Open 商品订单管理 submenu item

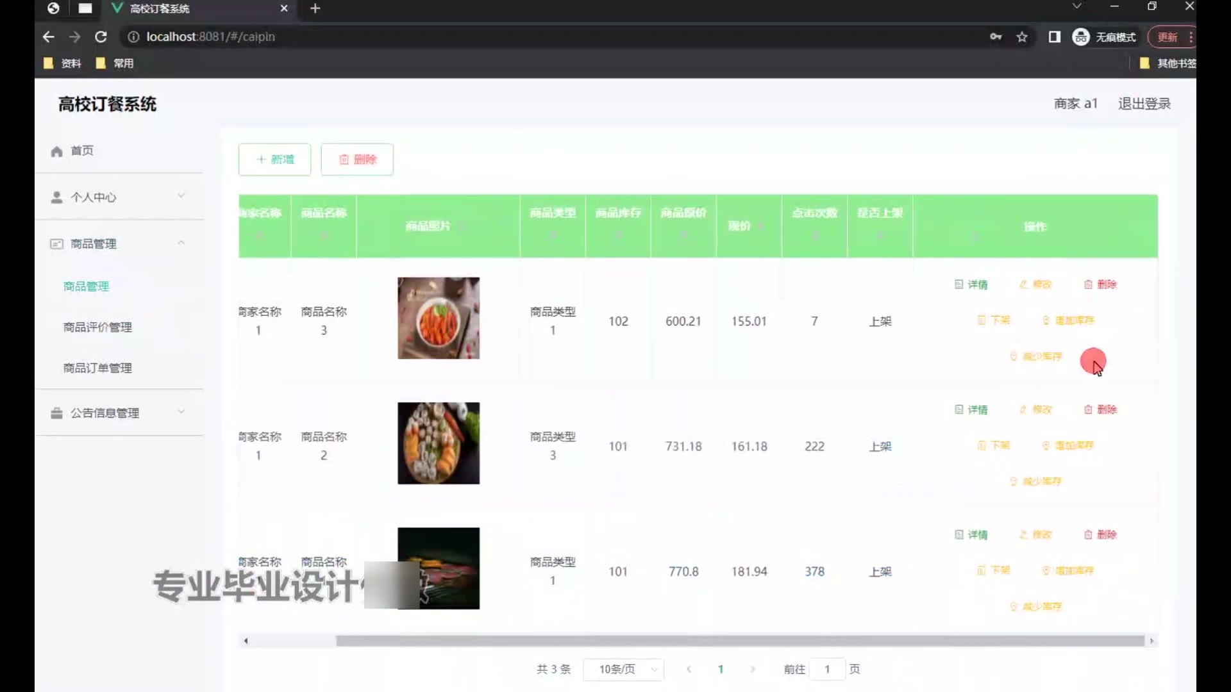point(97,368)
